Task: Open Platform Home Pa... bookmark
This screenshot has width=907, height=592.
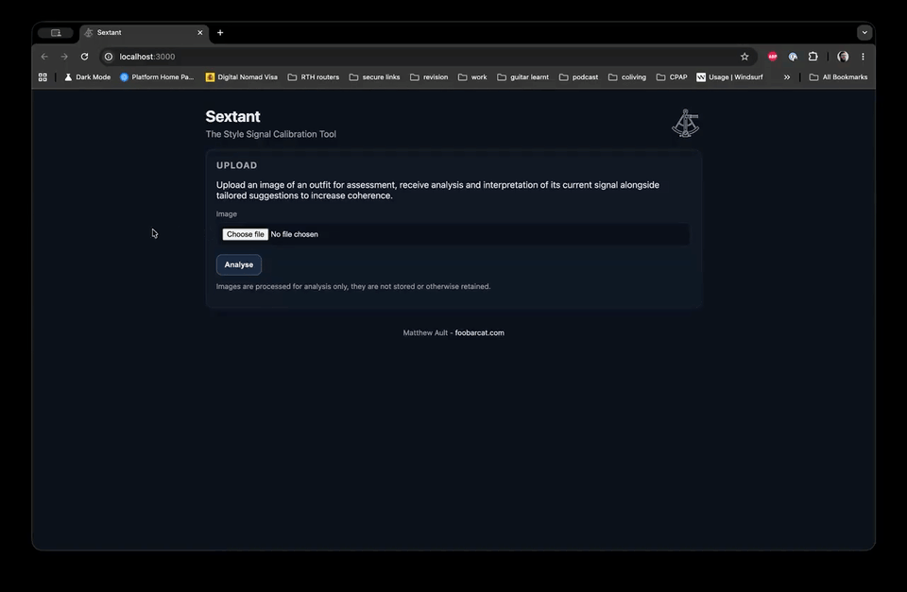Action: (157, 76)
